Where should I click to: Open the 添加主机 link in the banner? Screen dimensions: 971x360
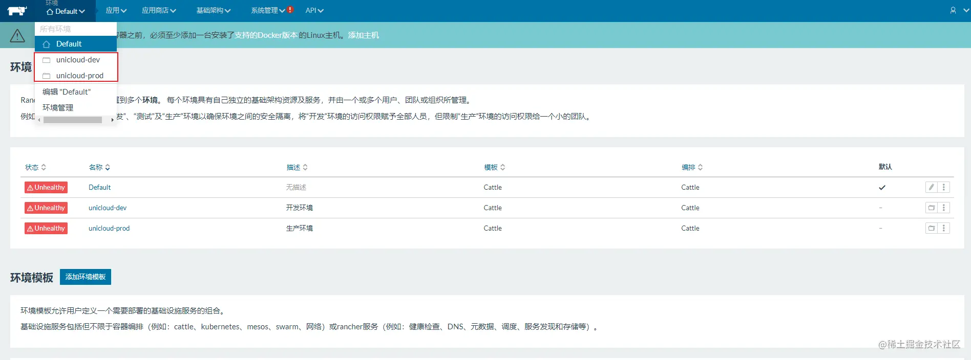coord(364,35)
